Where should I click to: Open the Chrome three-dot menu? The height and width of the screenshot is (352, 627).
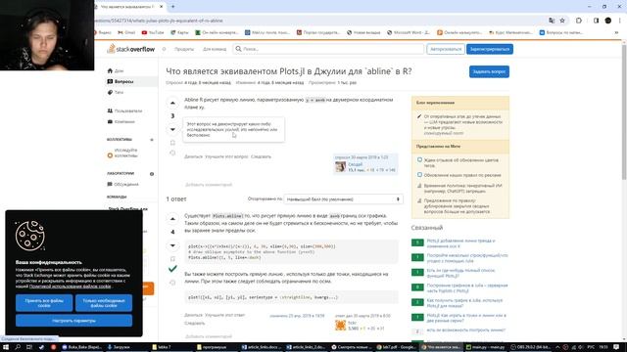[x=620, y=21]
